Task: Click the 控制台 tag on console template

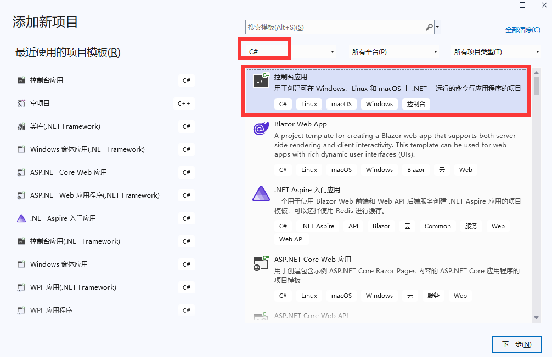Action: point(416,104)
